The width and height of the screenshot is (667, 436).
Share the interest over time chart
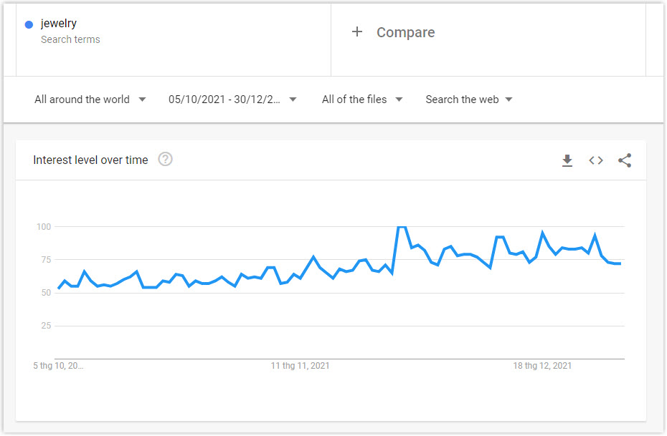[x=625, y=160]
